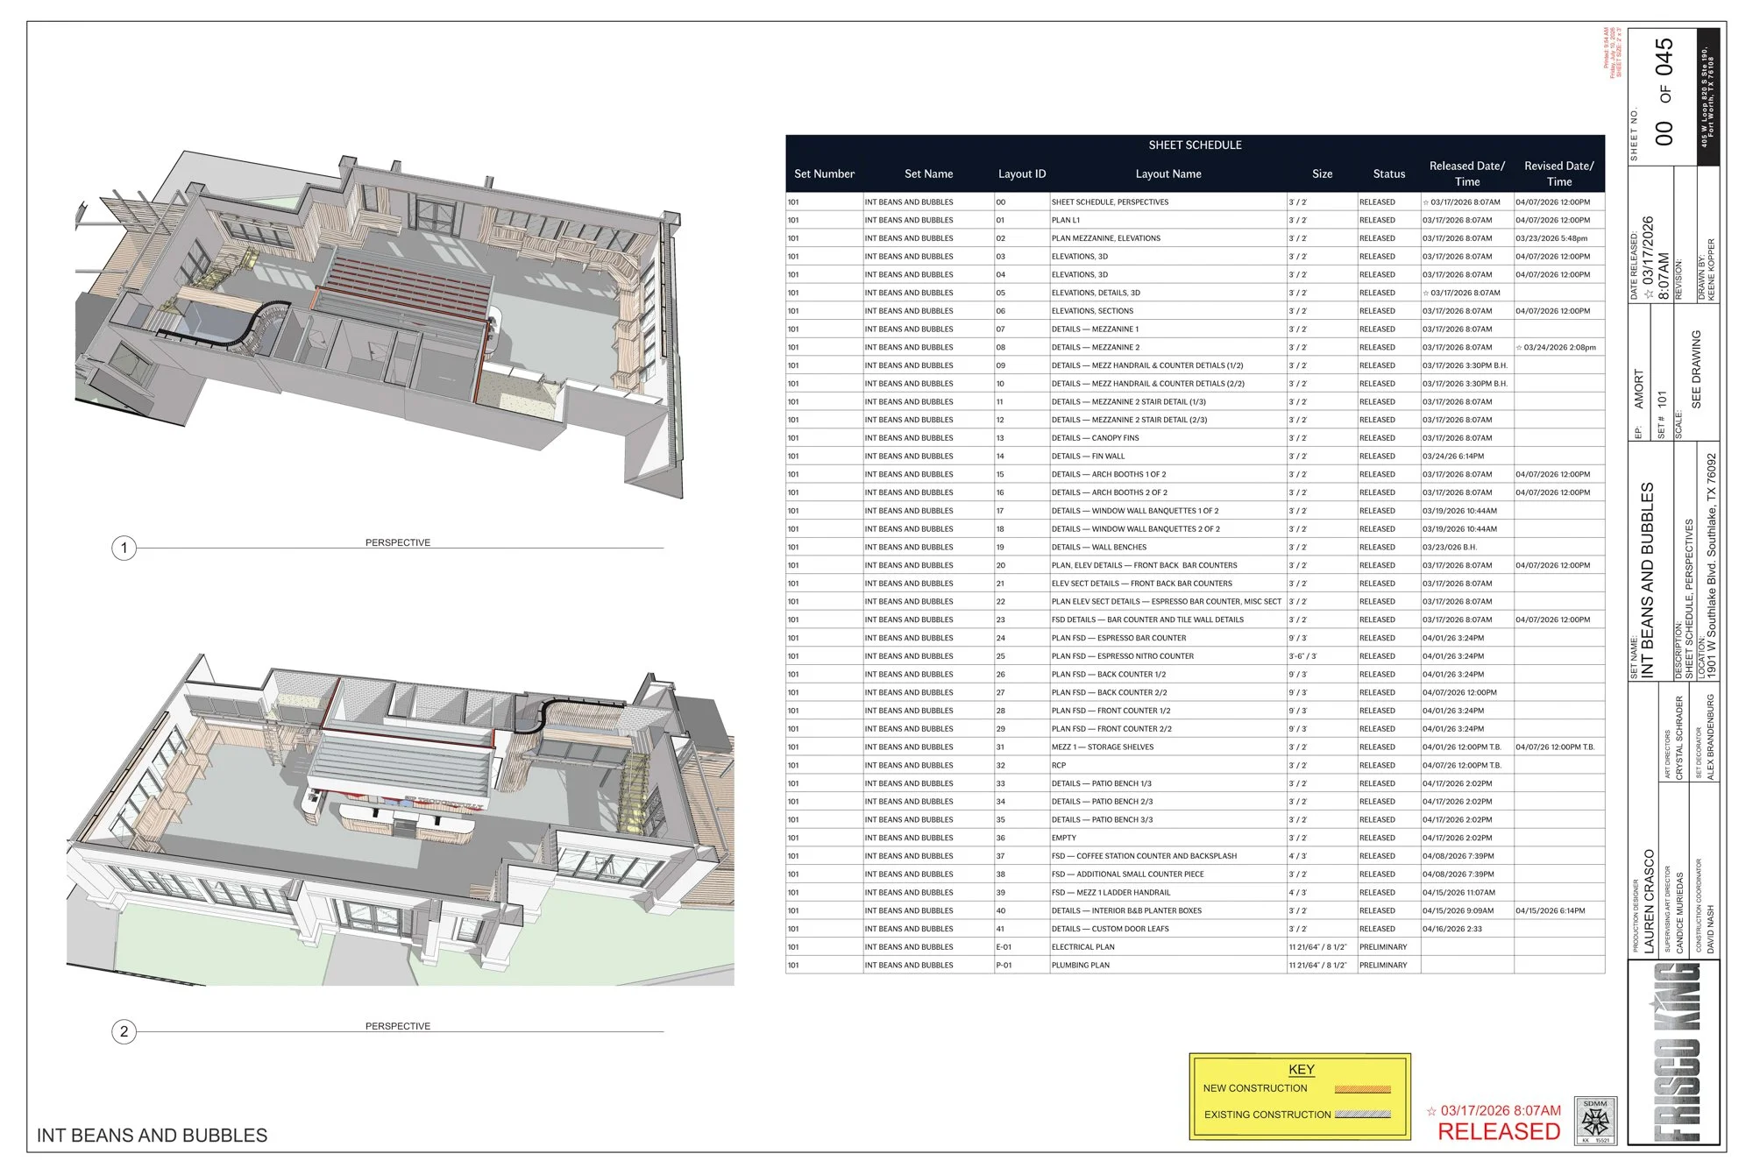The image size is (1753, 1168).
Task: Click drawn-by name KEENE KOPPER
Action: 1712,270
